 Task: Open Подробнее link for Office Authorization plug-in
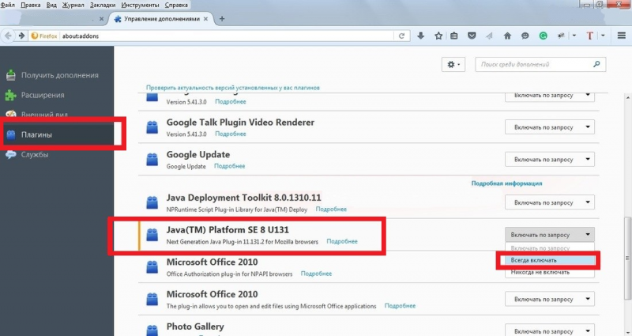click(317, 274)
